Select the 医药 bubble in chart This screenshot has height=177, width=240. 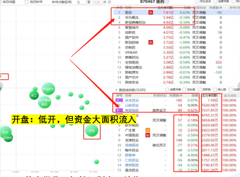(x=92, y=130)
